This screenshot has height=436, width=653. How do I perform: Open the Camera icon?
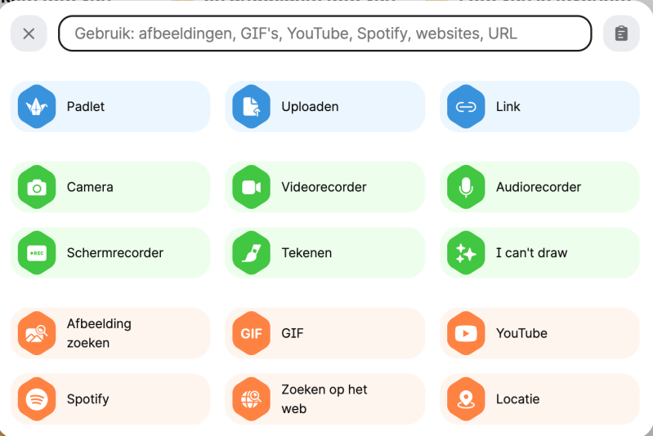tap(37, 188)
